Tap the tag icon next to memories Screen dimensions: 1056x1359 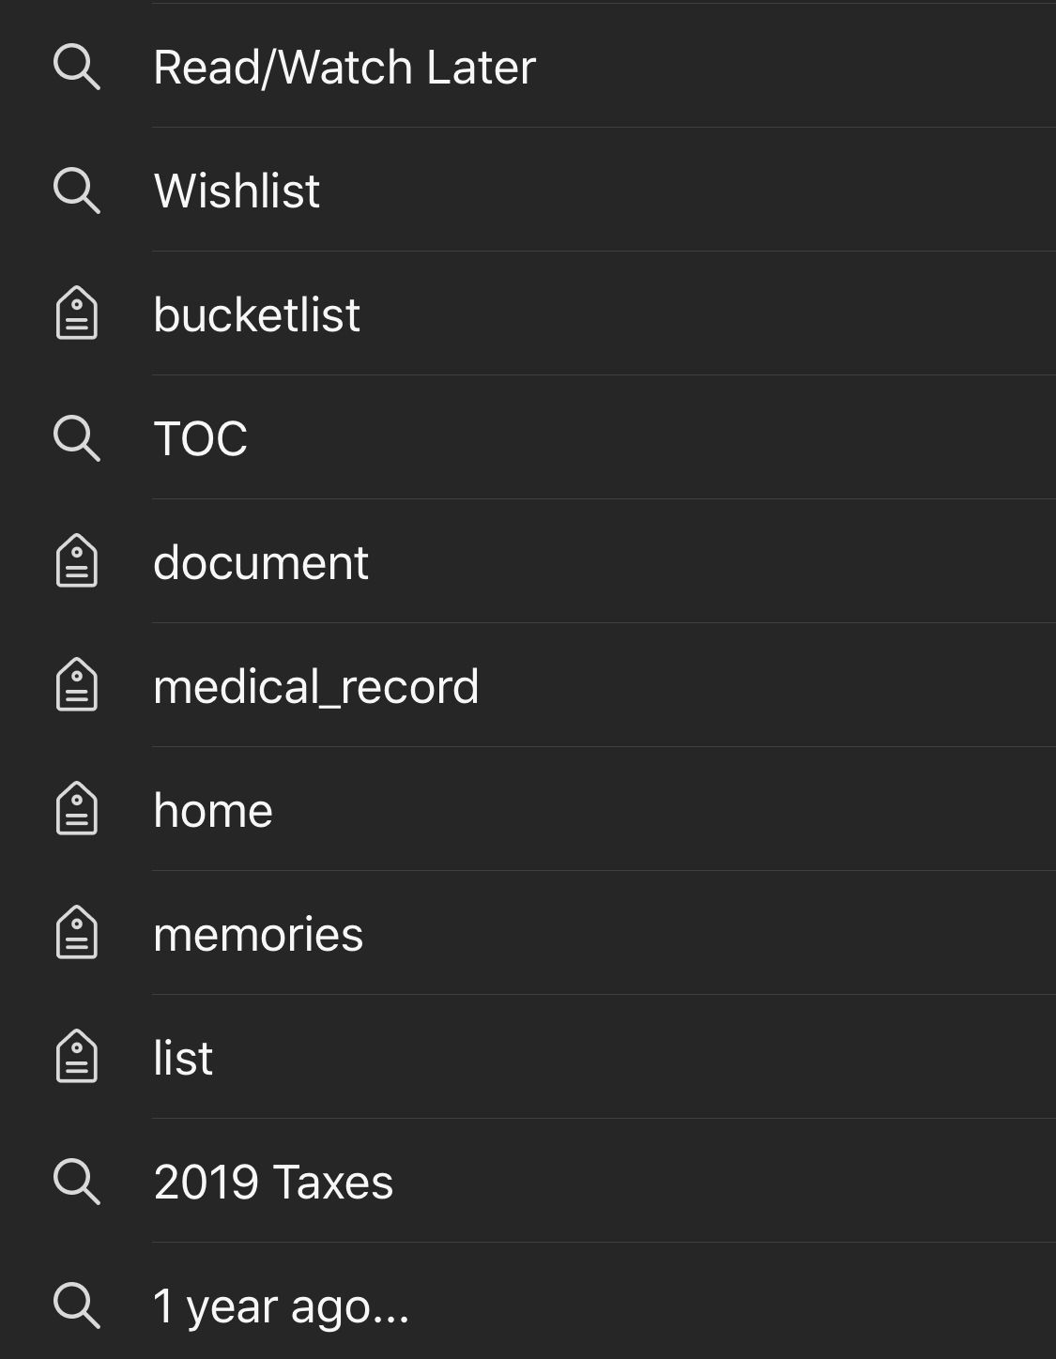[76, 933]
